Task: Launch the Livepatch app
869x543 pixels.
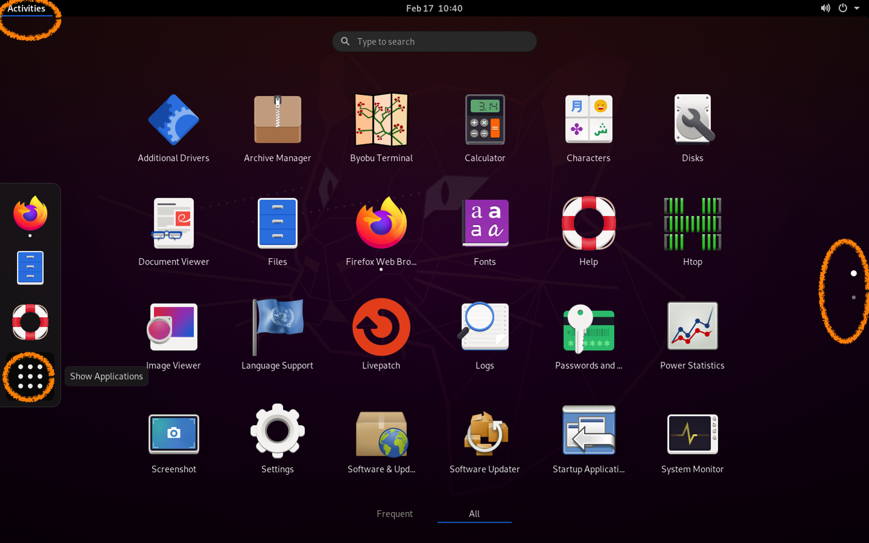Action: [381, 327]
